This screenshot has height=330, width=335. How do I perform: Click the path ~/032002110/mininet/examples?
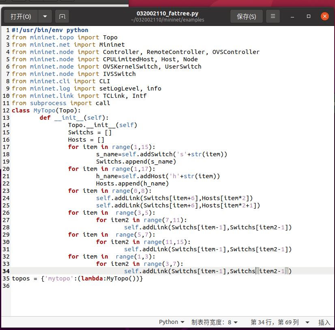(167, 20)
